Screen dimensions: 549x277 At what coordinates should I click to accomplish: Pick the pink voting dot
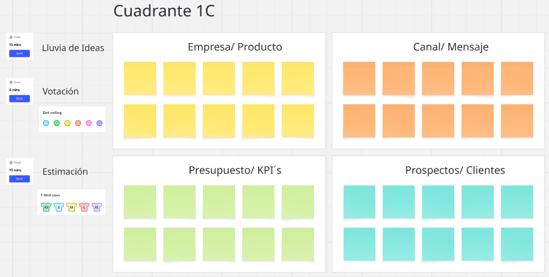[x=89, y=123]
